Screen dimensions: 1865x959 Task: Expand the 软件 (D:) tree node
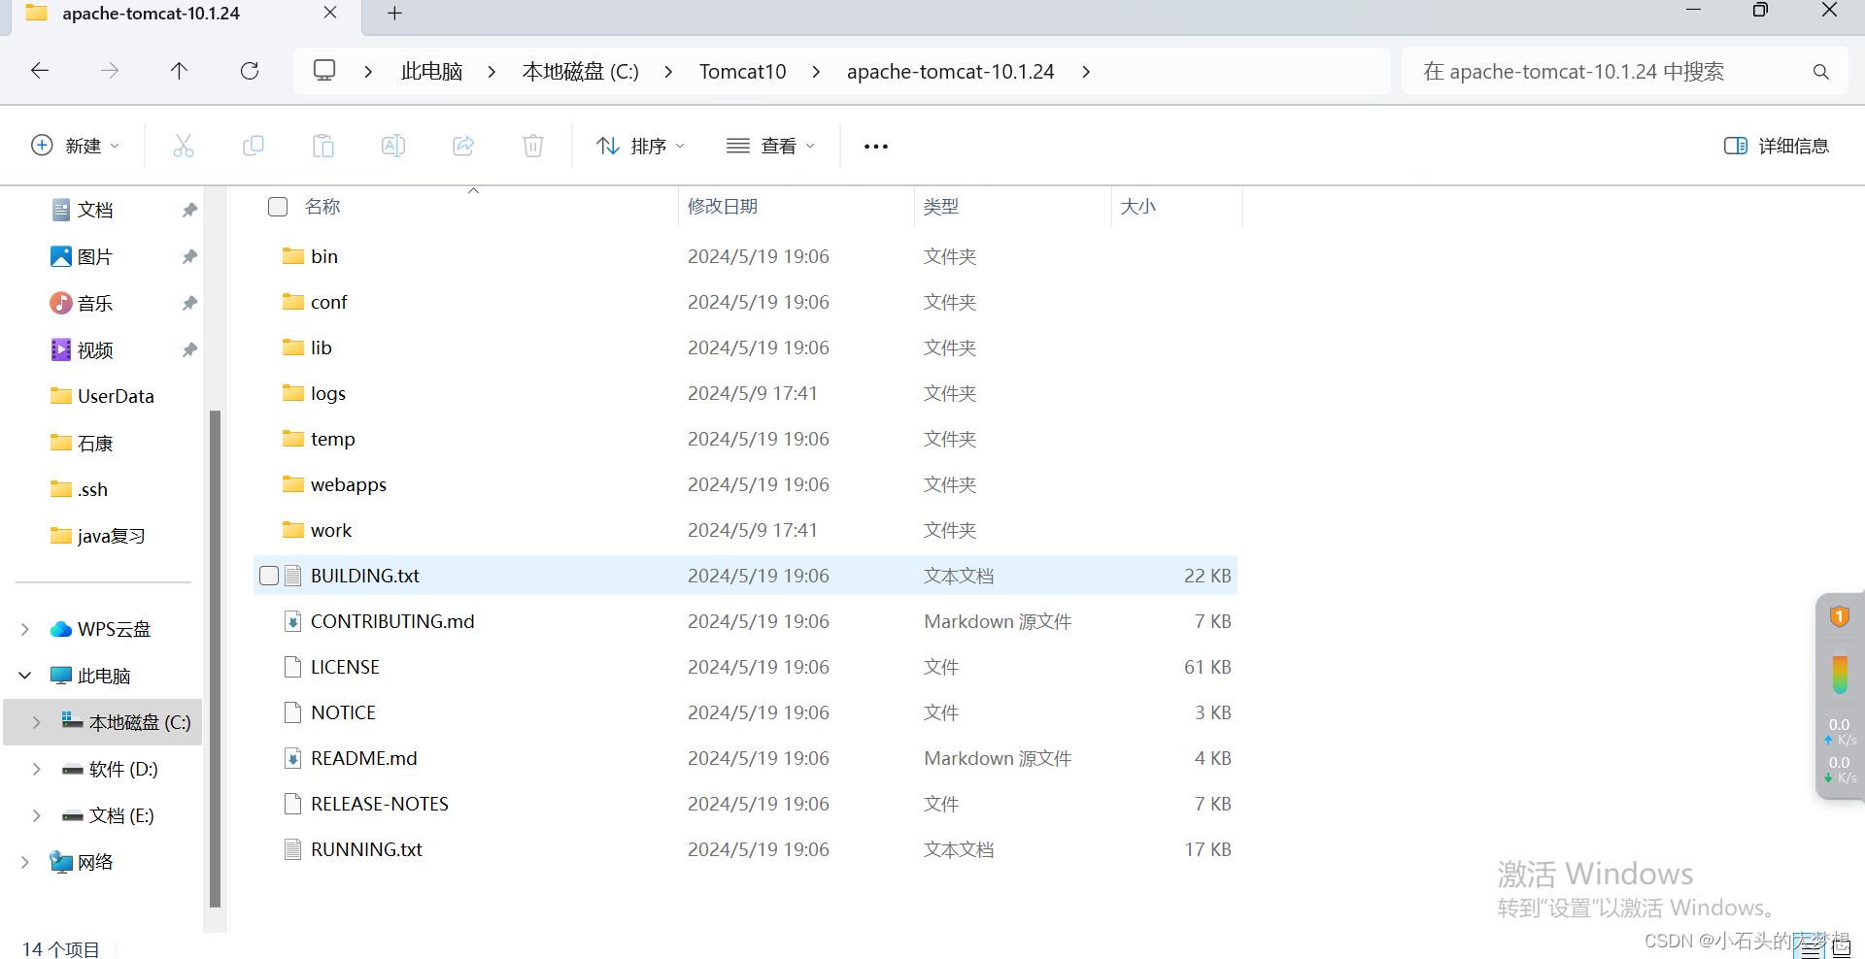(x=37, y=769)
